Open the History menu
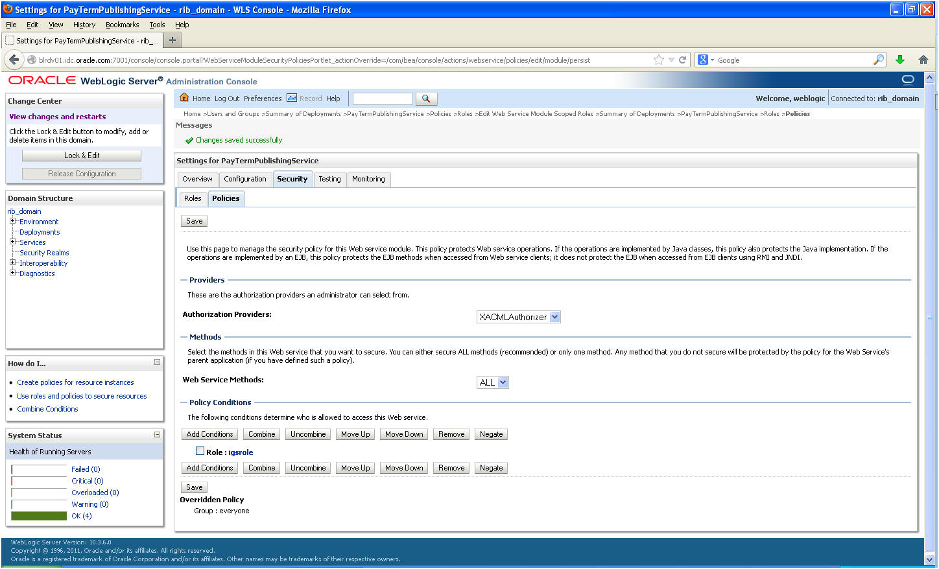 click(x=84, y=25)
